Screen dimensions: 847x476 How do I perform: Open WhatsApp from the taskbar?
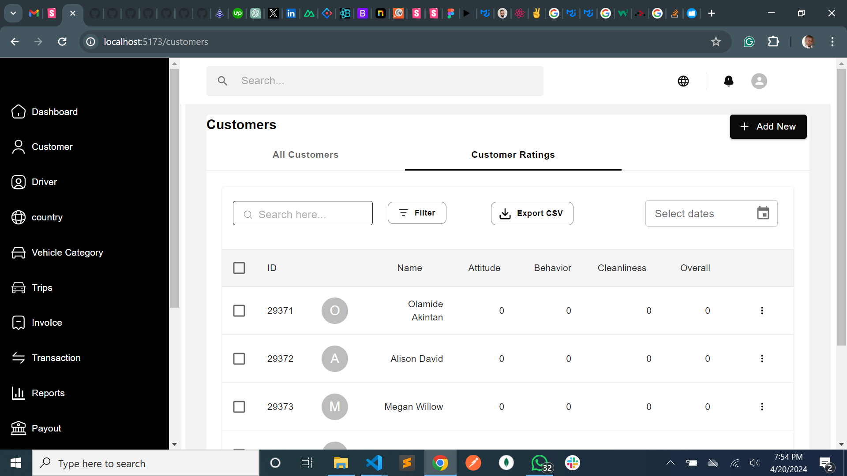(540, 463)
